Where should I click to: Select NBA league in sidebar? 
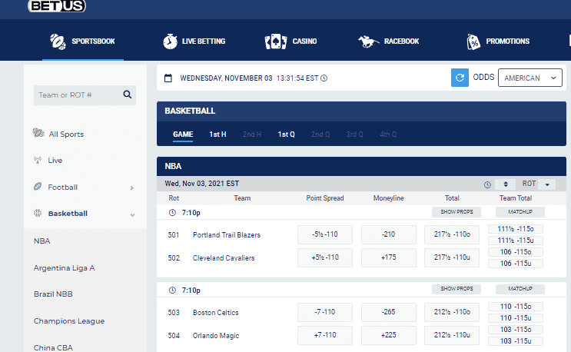coord(41,241)
